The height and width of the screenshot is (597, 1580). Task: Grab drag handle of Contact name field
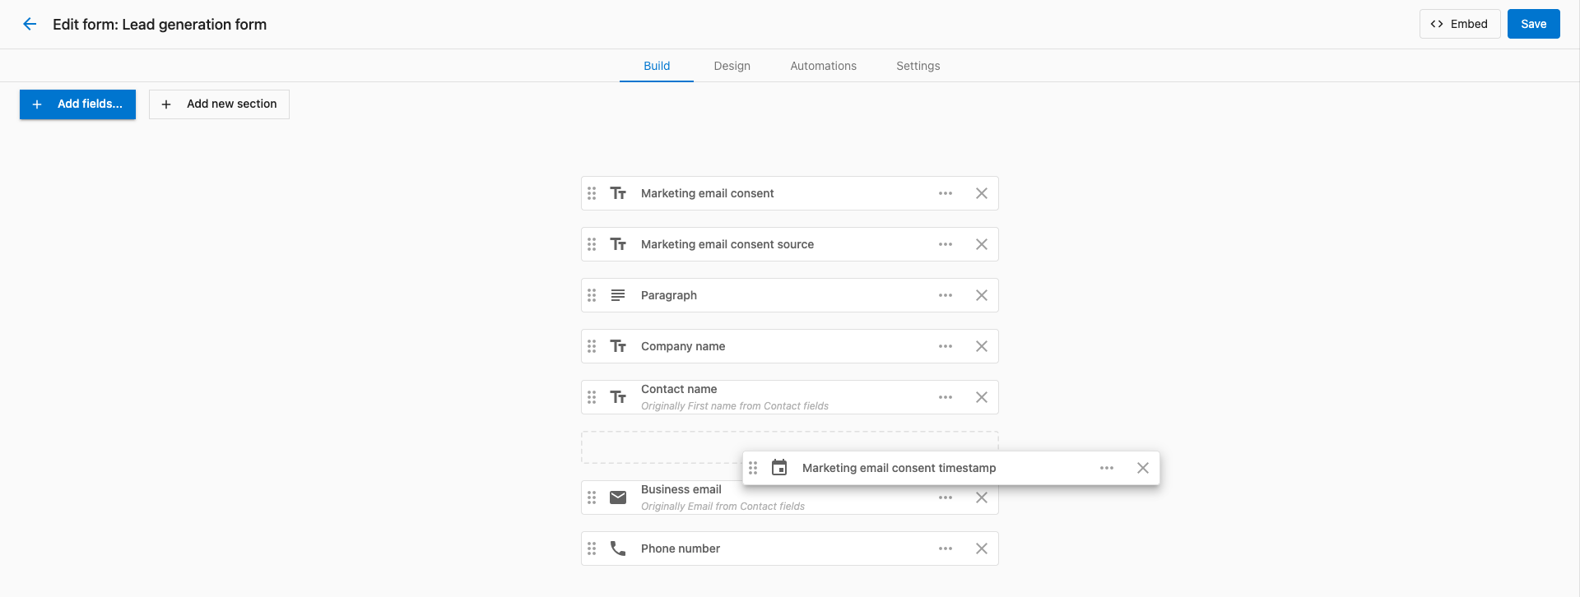point(592,397)
